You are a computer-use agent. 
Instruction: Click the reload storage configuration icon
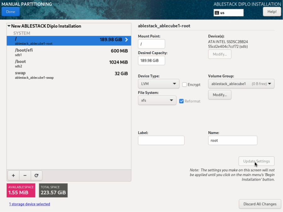pos(36,176)
